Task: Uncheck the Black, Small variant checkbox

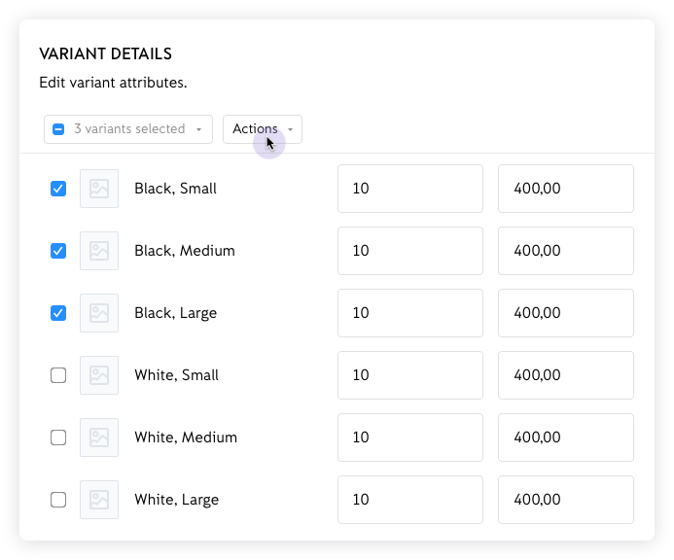Action: click(x=58, y=189)
